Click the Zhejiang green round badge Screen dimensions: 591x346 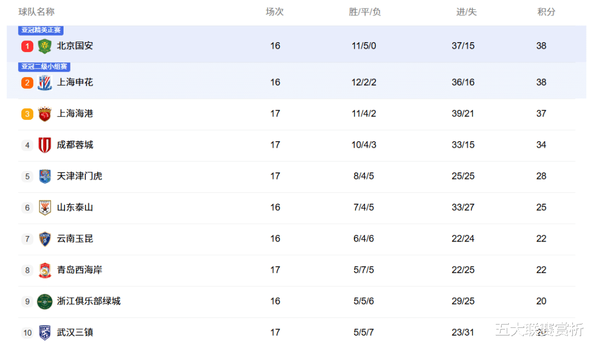click(x=44, y=302)
